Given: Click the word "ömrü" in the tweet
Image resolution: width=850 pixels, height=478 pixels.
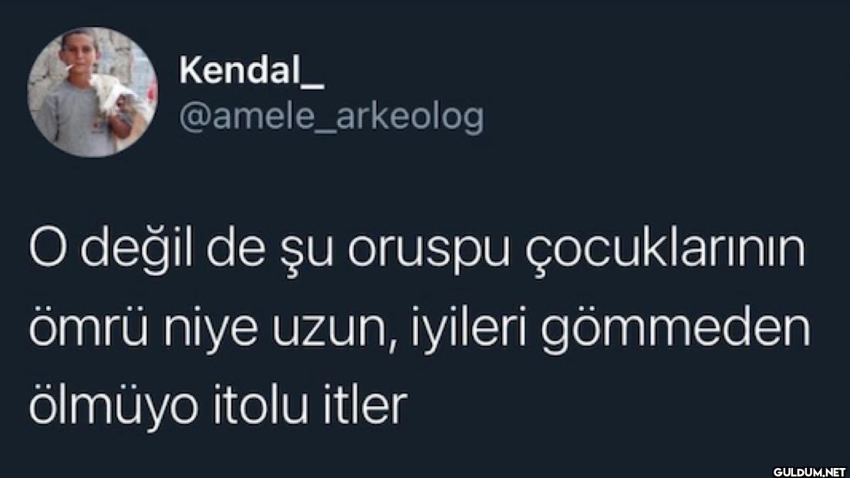Looking at the screenshot, I should pyautogui.click(x=89, y=328).
